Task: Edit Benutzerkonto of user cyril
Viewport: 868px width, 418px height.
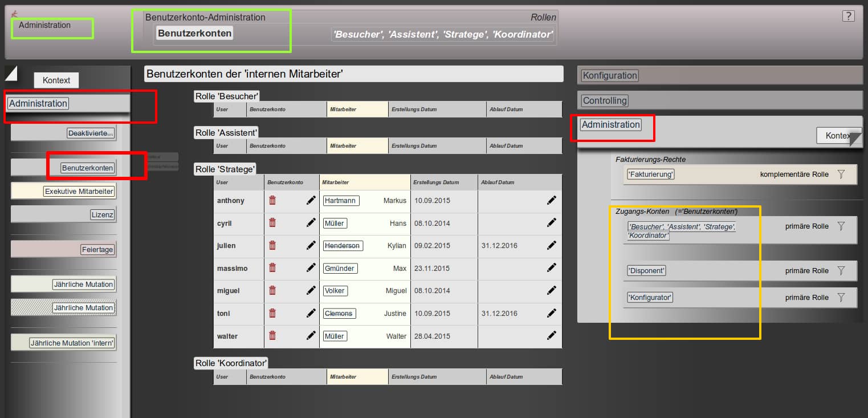Action: pyautogui.click(x=311, y=223)
